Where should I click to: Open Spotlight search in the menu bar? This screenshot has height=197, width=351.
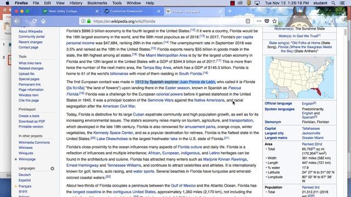click(x=333, y=3)
